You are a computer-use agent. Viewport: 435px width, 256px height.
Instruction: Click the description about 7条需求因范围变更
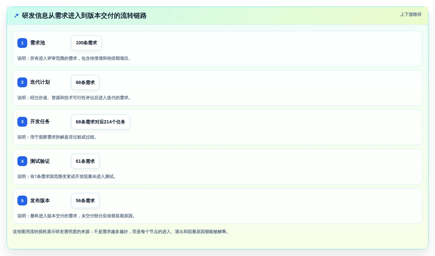tap(67, 177)
